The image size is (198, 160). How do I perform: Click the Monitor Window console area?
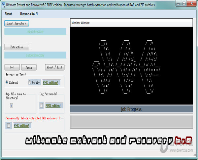[x=131, y=65]
